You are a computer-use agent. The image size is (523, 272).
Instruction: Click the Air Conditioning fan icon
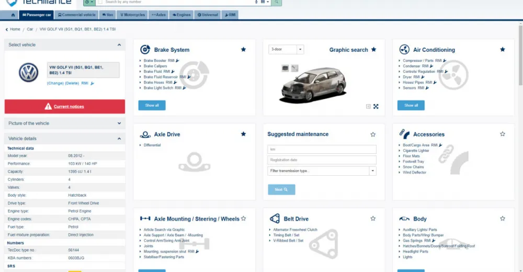(404, 49)
